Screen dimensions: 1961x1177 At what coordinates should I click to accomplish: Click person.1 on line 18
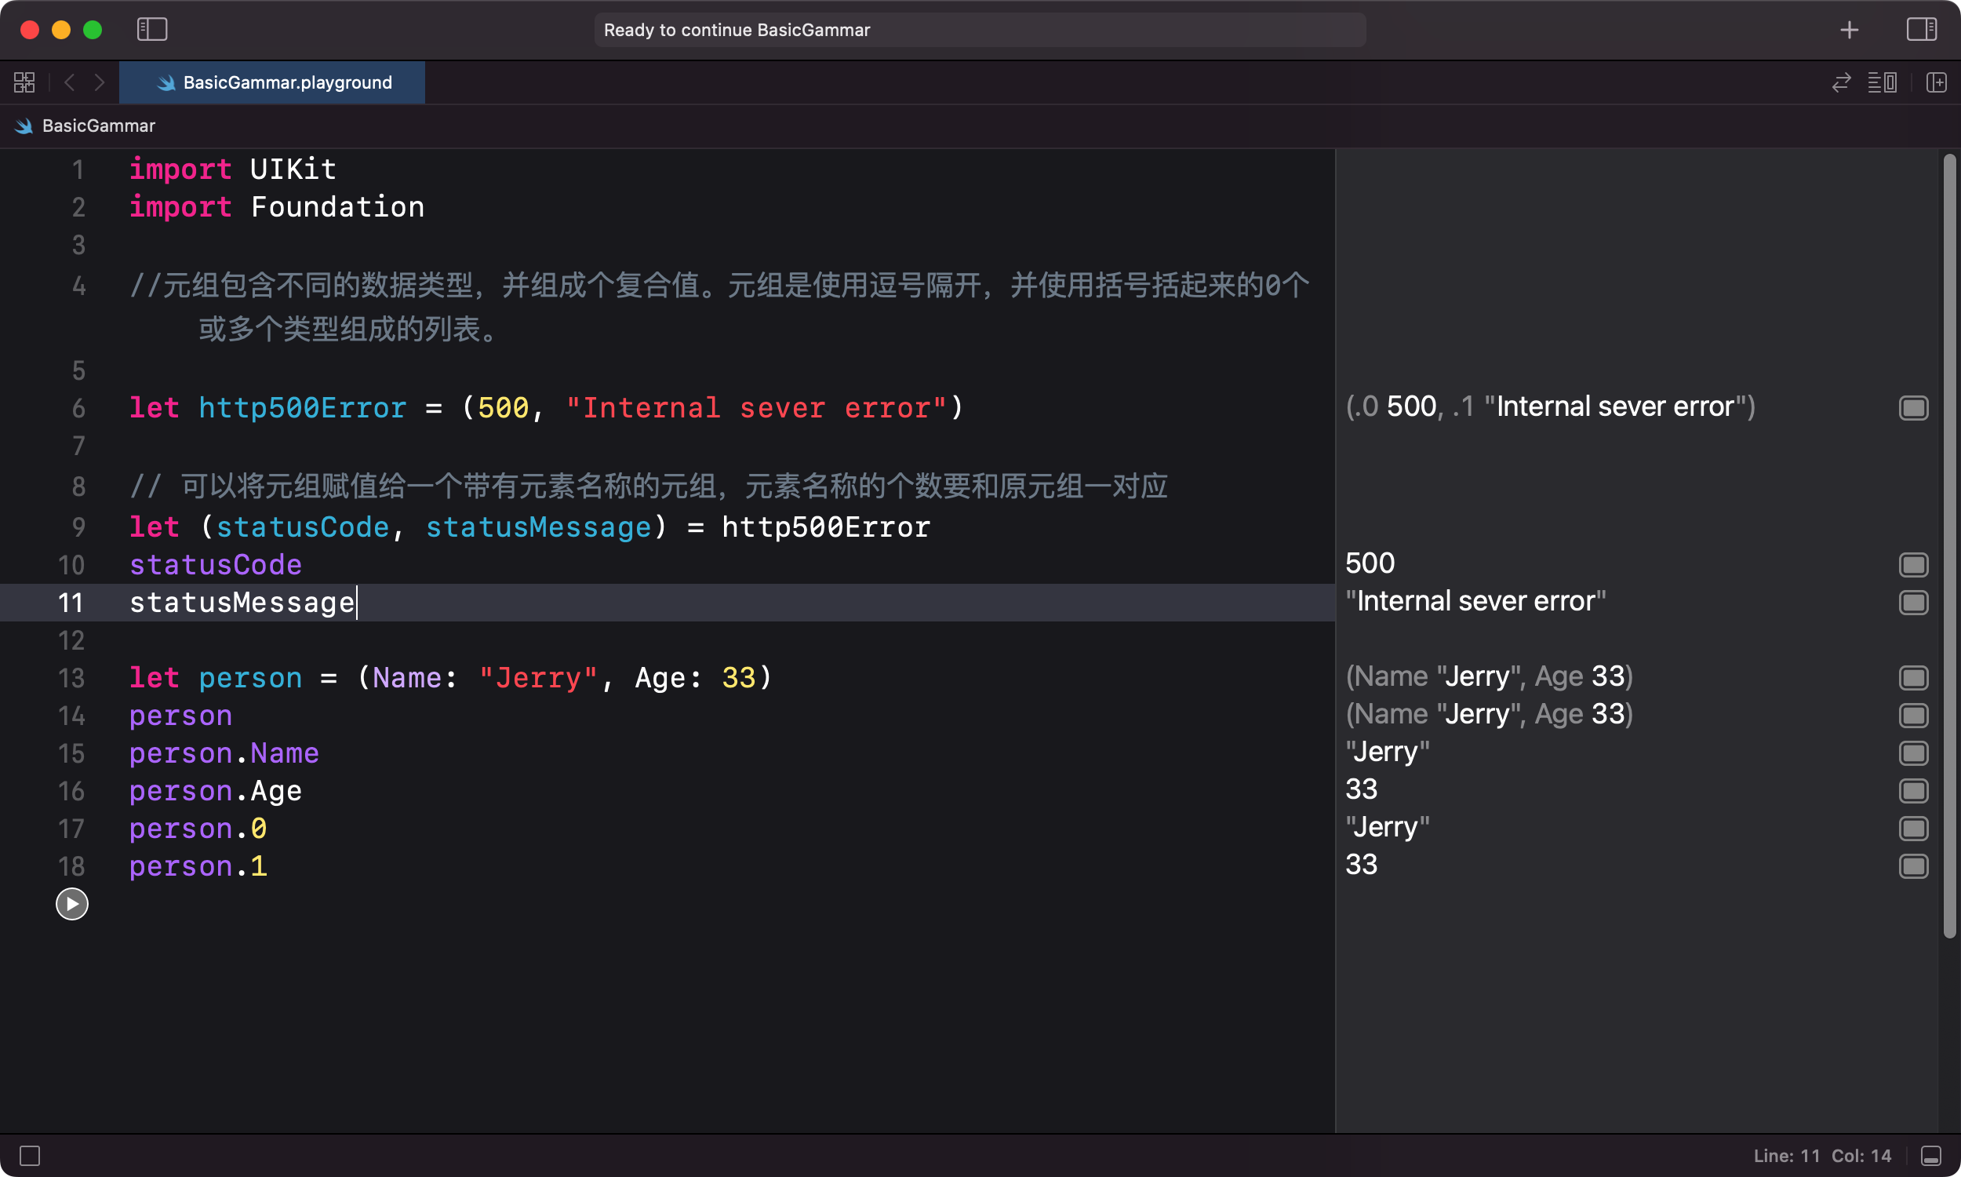click(x=198, y=866)
